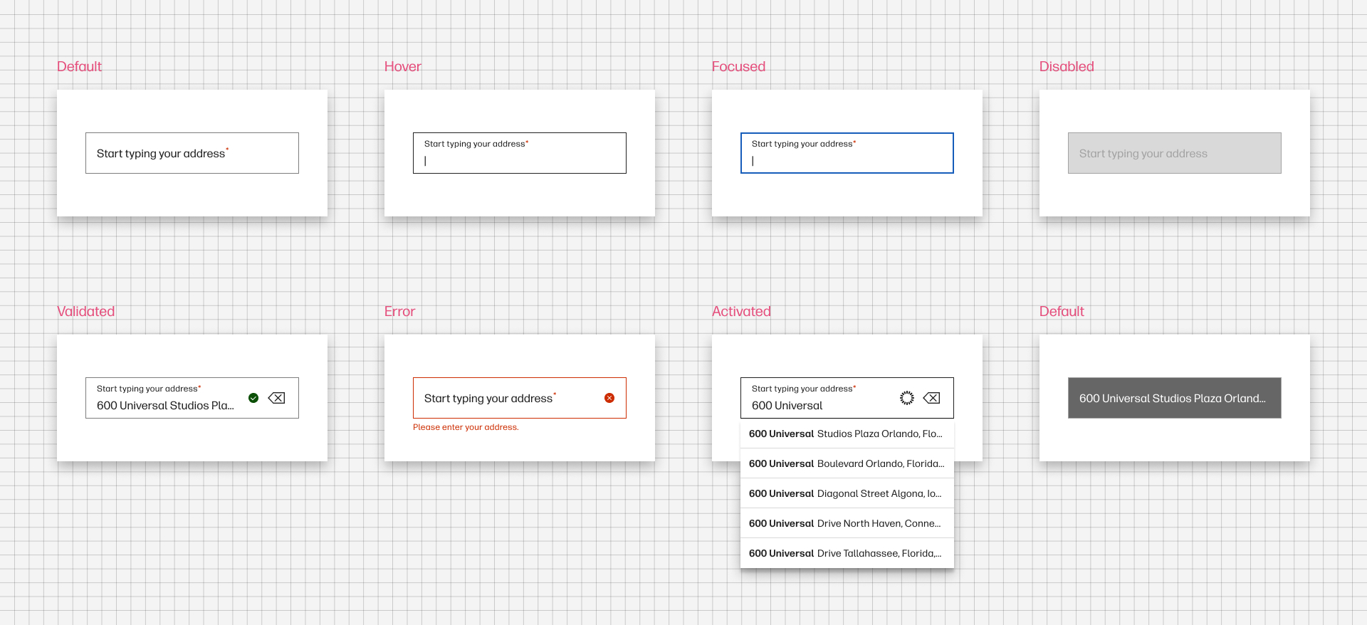Click the dark field 600 Universal Studios Plaza Orland...
The height and width of the screenshot is (625, 1367).
click(1175, 398)
